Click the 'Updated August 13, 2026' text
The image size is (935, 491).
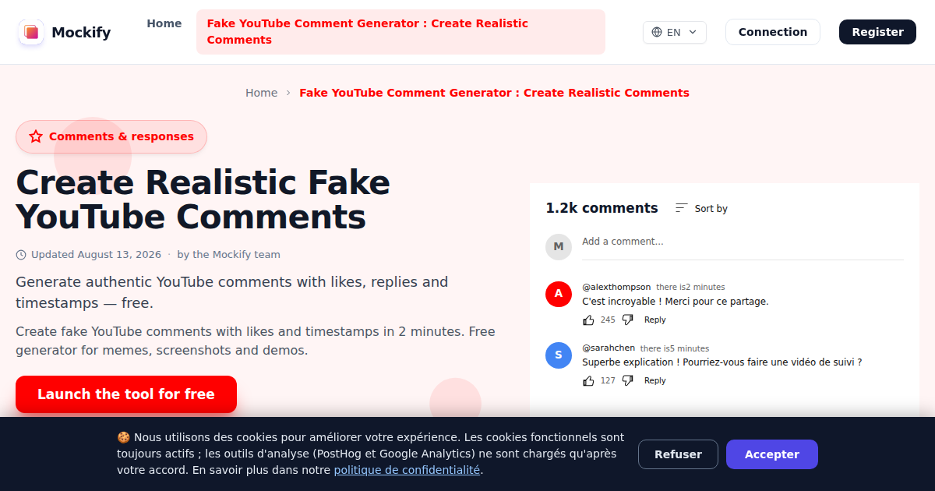point(96,255)
